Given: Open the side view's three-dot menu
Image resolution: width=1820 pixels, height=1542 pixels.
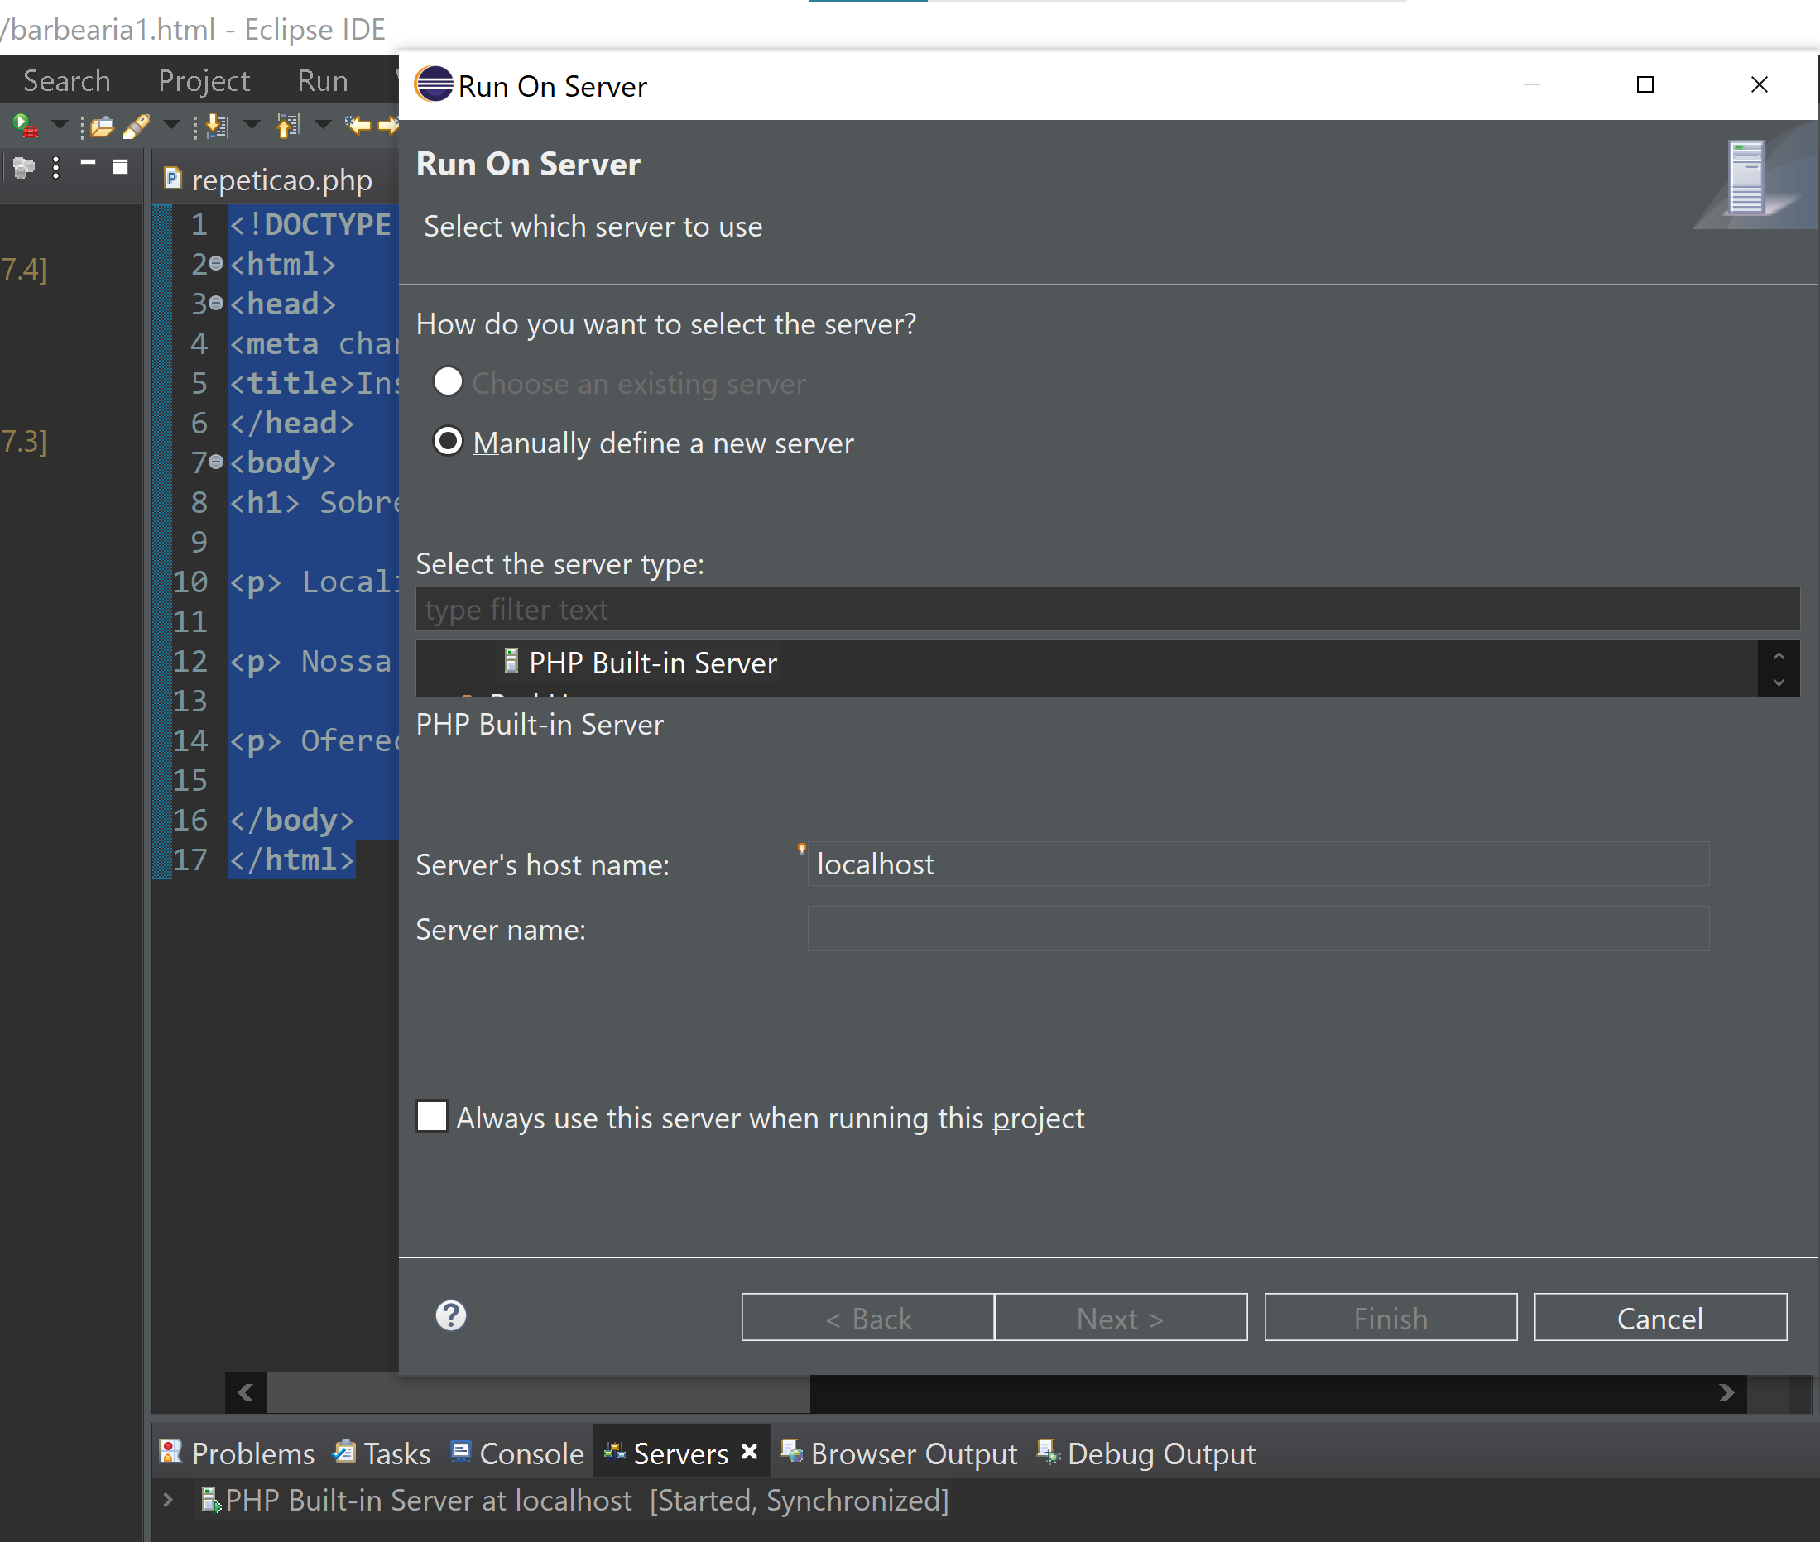Looking at the screenshot, I should coord(56,167).
